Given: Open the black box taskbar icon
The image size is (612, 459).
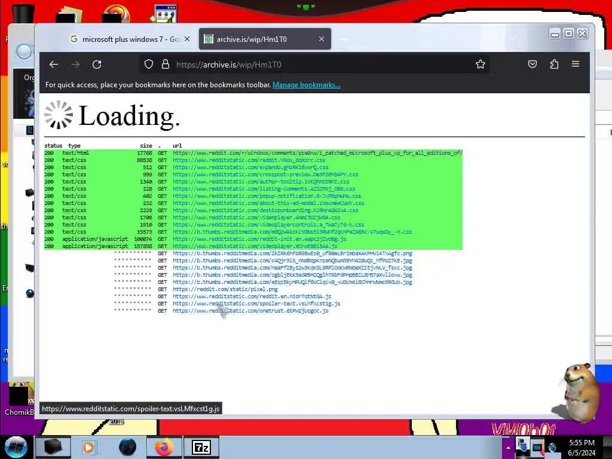Looking at the screenshot, I should (x=53, y=447).
